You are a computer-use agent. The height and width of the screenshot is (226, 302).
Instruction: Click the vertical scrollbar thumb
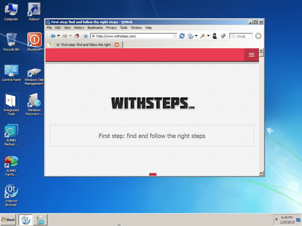coord(261,55)
